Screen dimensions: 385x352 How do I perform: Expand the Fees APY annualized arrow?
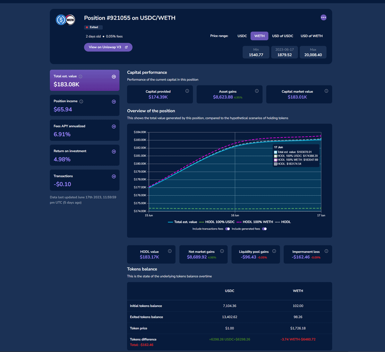(x=114, y=127)
